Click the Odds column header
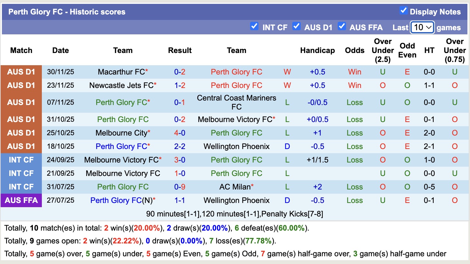Viewport: 470px width, 264px height. pyautogui.click(x=354, y=50)
